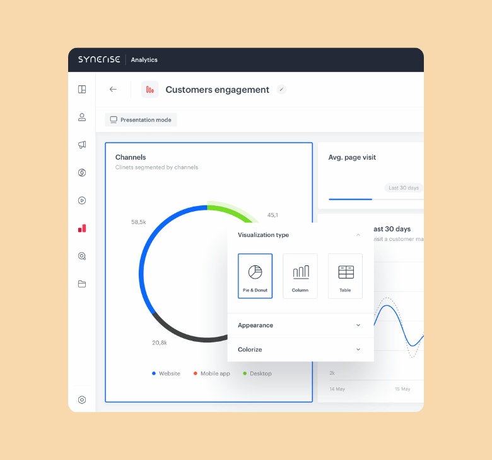
Task: Enable Presentation mode
Action: 141,119
